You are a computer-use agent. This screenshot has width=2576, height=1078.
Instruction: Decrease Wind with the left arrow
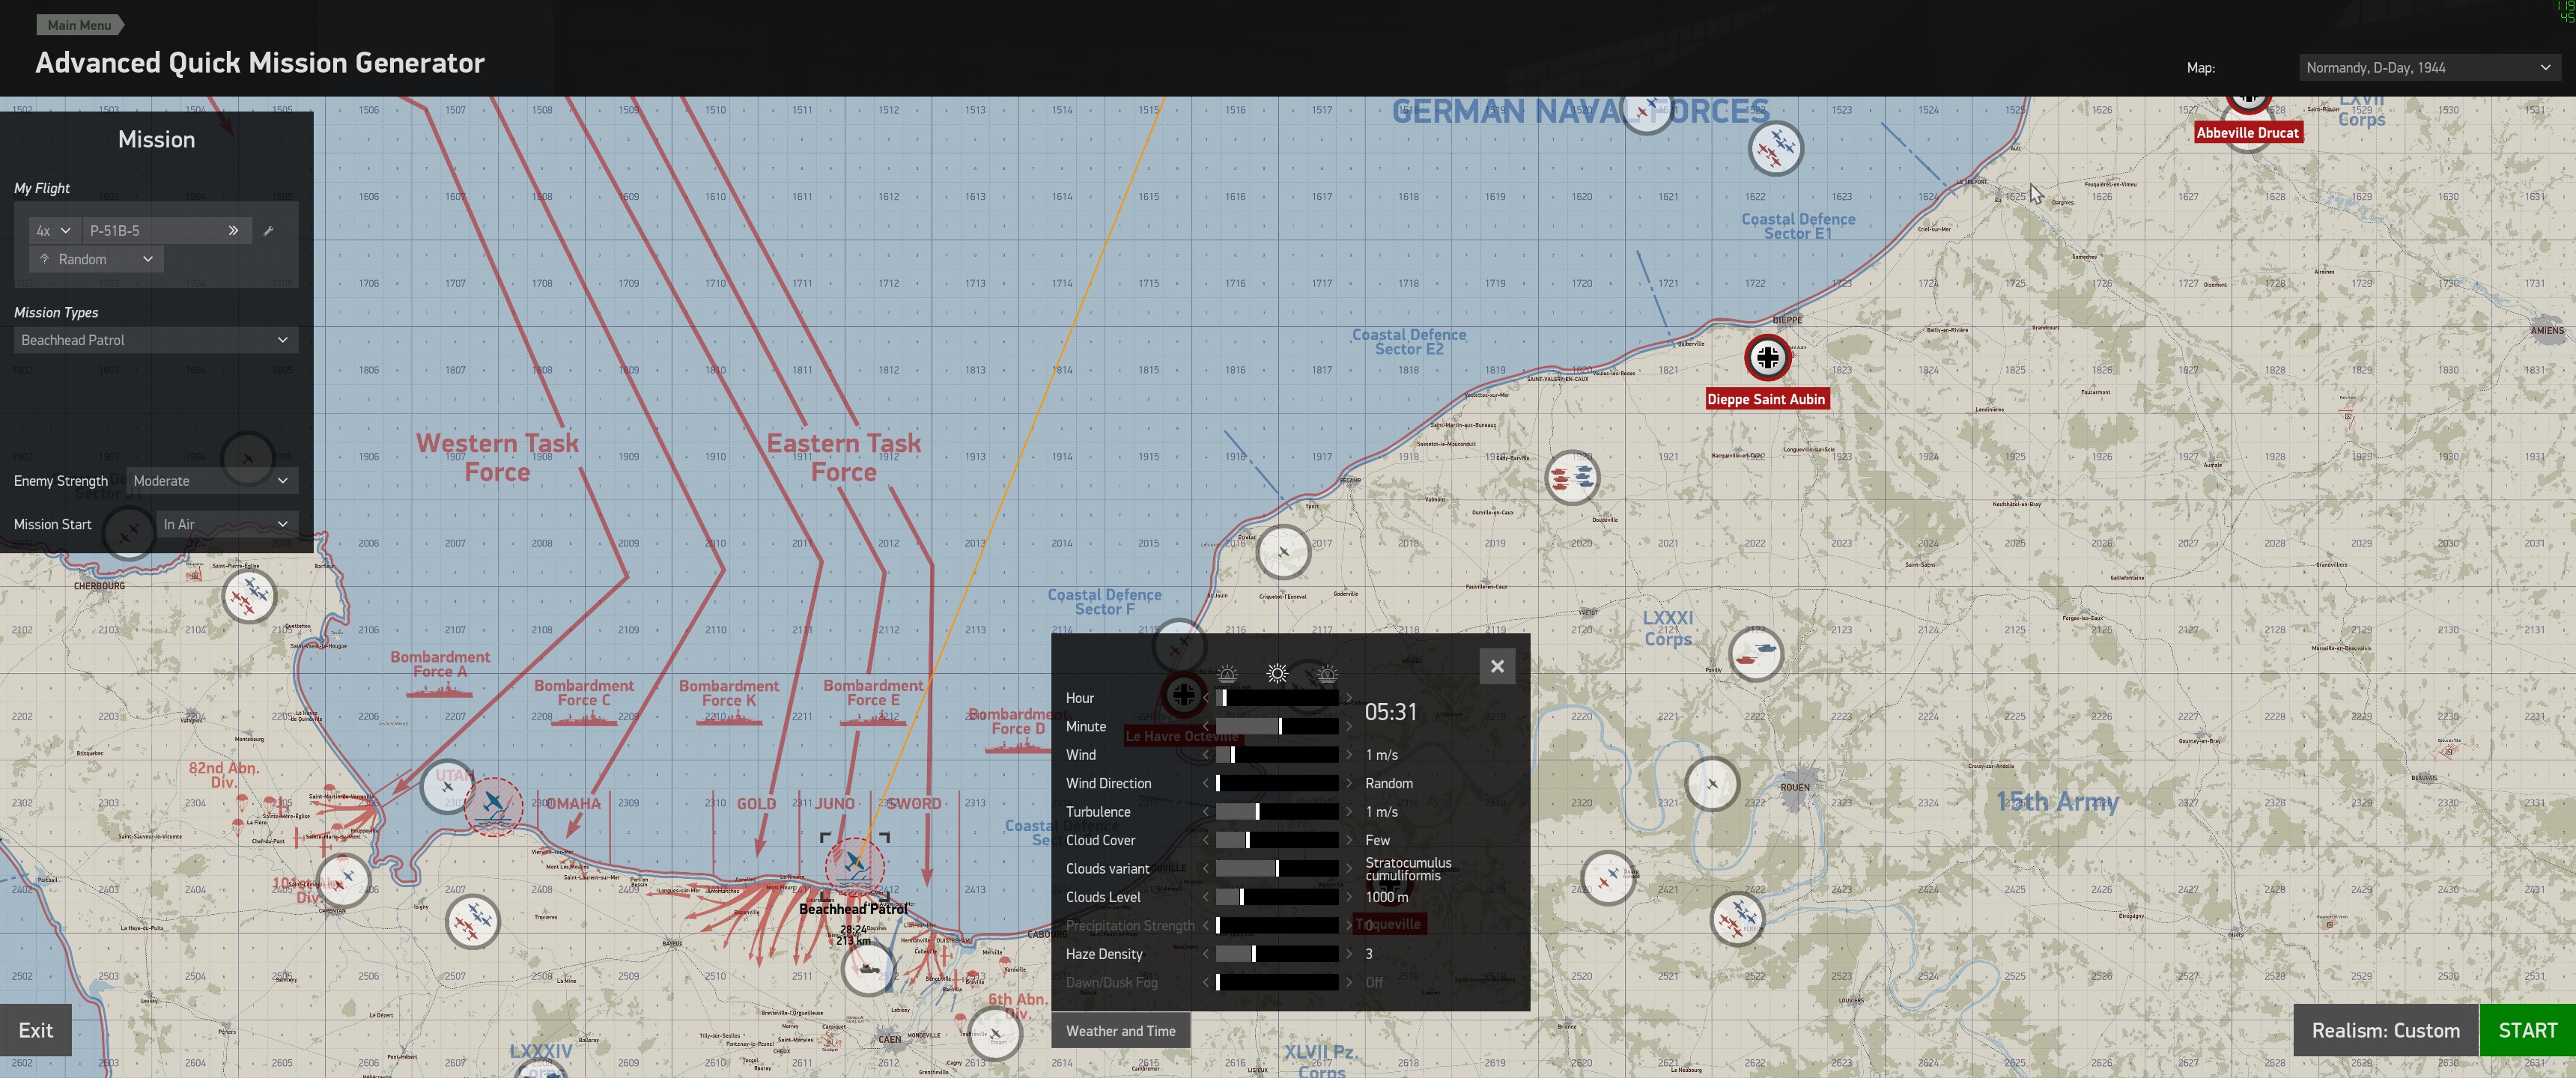tap(1205, 755)
